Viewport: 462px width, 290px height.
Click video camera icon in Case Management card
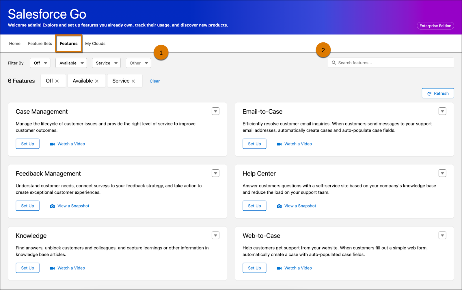(52, 144)
